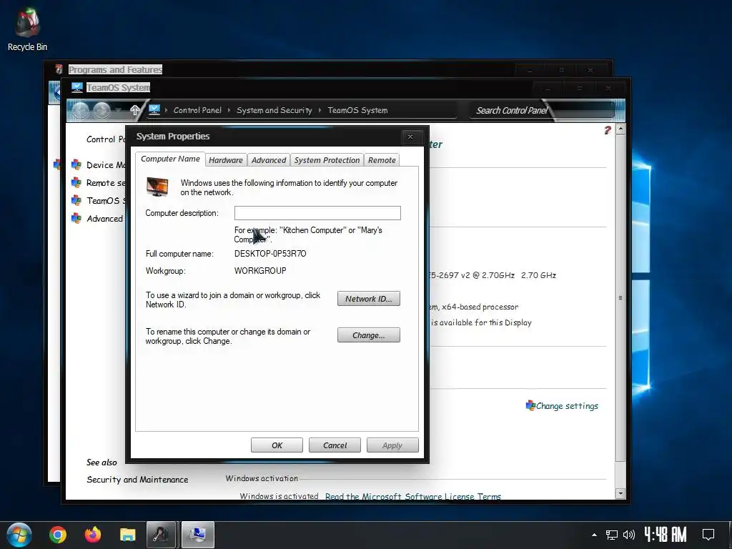
Task: Launch Firefox from the taskbar
Action: click(x=93, y=535)
